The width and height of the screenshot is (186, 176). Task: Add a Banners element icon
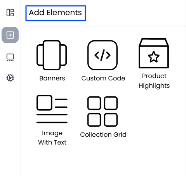point(52,55)
